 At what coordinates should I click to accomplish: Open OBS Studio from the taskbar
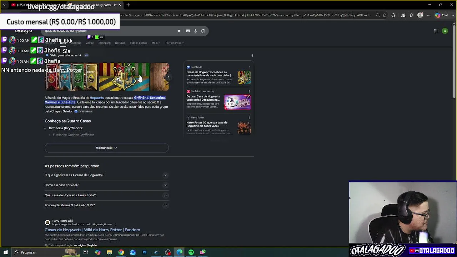coord(168,252)
